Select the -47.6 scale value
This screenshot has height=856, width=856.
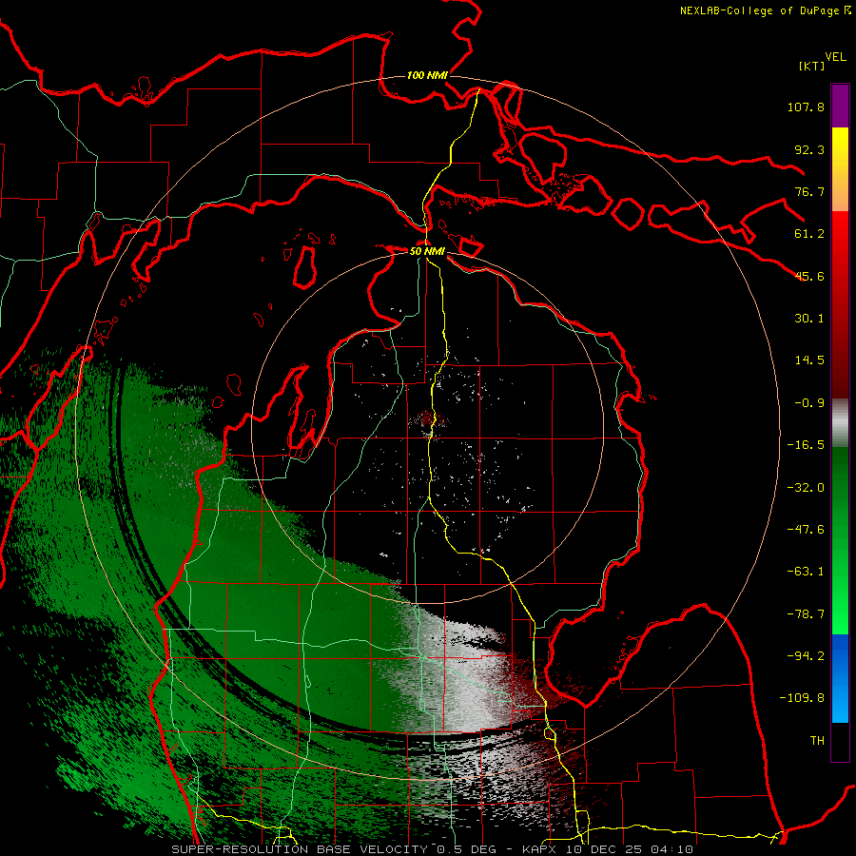pyautogui.click(x=806, y=530)
